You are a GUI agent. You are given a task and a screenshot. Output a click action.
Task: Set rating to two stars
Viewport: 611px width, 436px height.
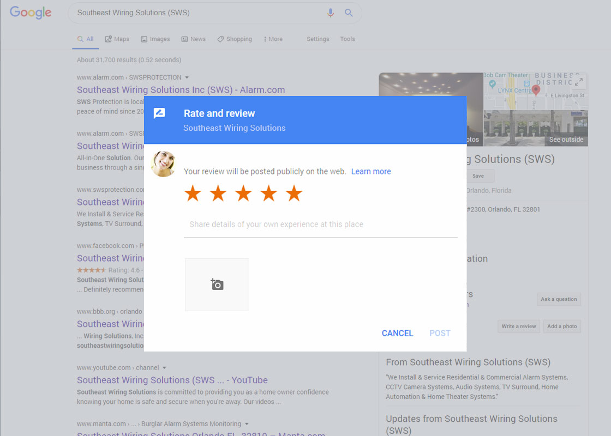pyautogui.click(x=218, y=193)
